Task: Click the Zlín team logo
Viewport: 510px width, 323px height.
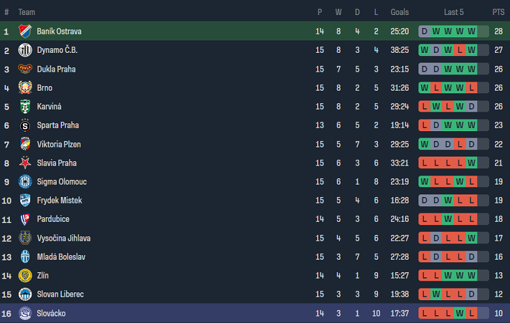Action: (25, 276)
